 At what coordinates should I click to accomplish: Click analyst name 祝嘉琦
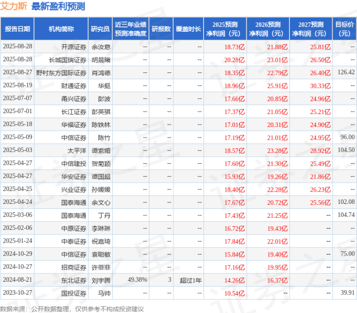pyautogui.click(x=101, y=242)
